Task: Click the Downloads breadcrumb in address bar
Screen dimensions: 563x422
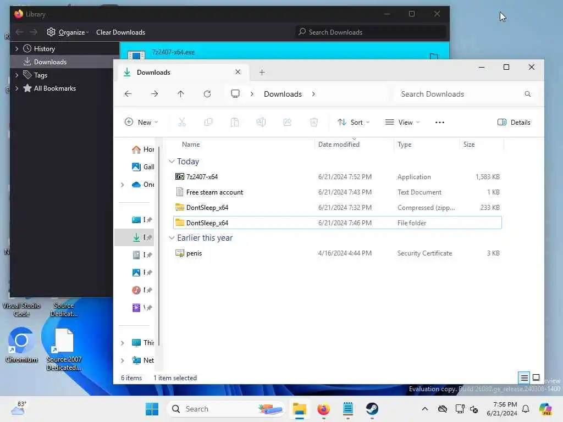Action: click(x=283, y=94)
